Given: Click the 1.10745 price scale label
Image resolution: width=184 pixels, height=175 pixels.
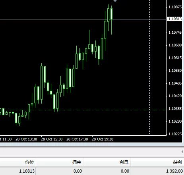Looking at the screenshot, I should (175, 33).
